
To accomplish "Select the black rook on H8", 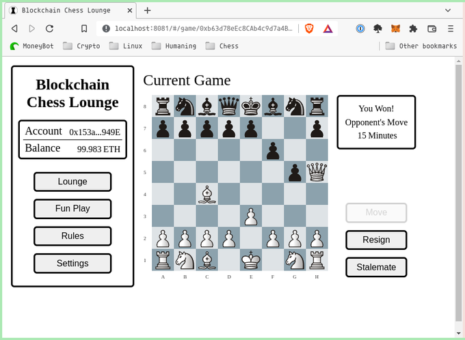I will 317,106.
